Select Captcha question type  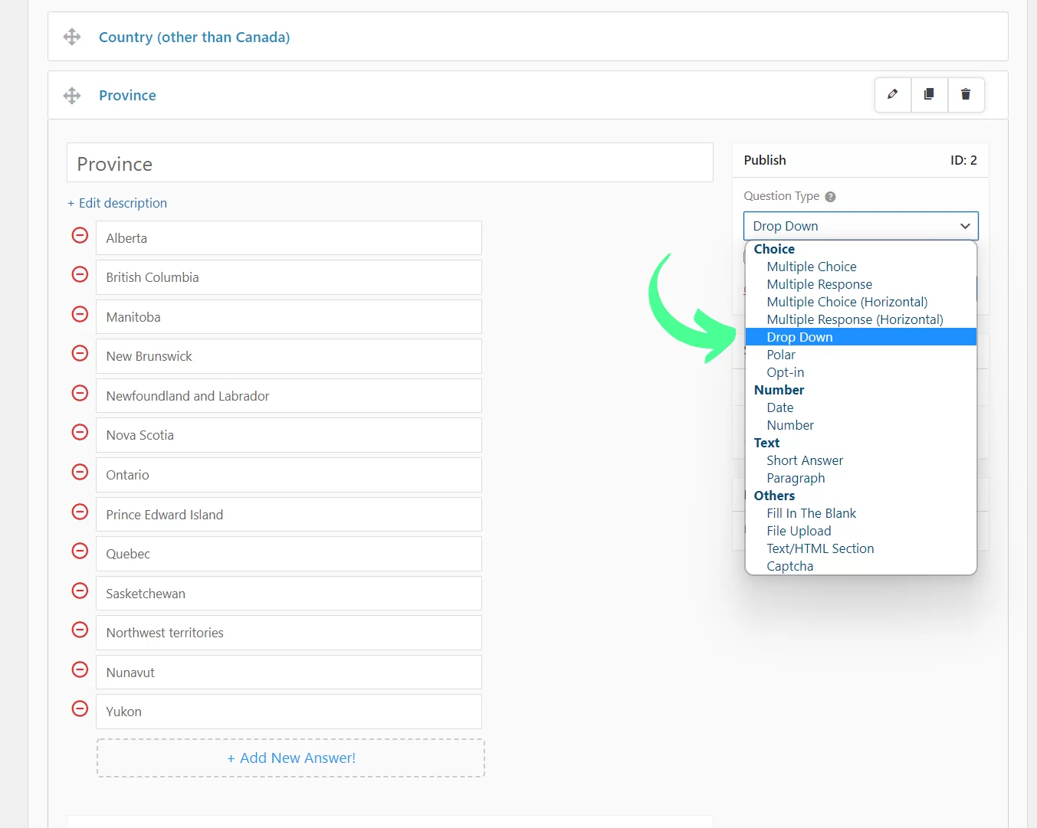point(789,566)
